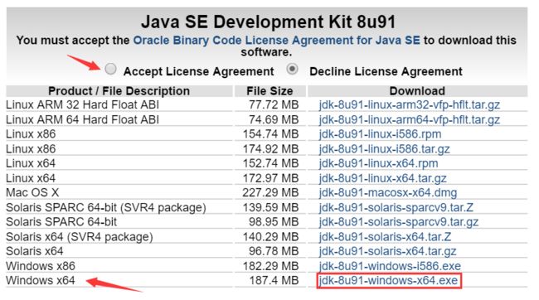Image resolution: width=539 pixels, height=300 pixels.
Task: Click the Mac OS X row label
Action: [32, 192]
